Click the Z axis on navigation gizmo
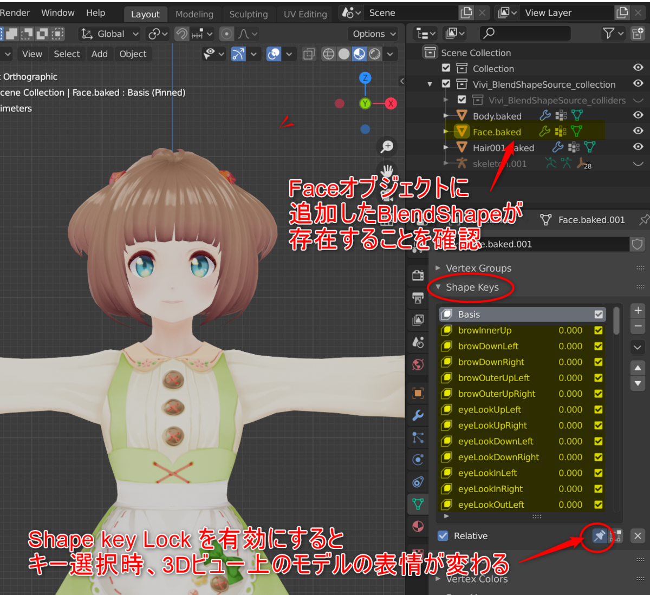The height and width of the screenshot is (595, 650). click(365, 78)
